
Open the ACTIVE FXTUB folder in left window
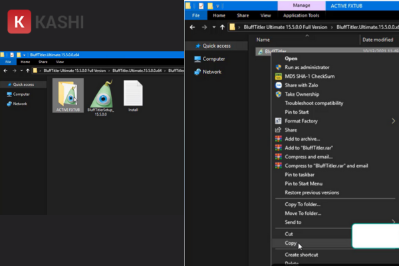pos(68,96)
